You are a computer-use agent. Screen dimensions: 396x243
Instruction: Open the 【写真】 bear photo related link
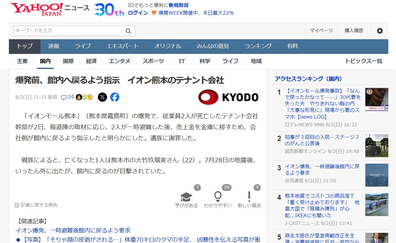coord(138,239)
